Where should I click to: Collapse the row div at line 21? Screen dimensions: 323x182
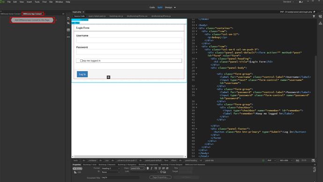196,46
